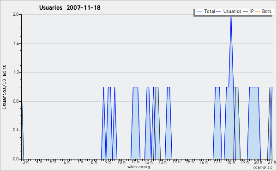Click the '16 h' x-axis label
The height and width of the screenshot is (171, 277).
(x=204, y=162)
